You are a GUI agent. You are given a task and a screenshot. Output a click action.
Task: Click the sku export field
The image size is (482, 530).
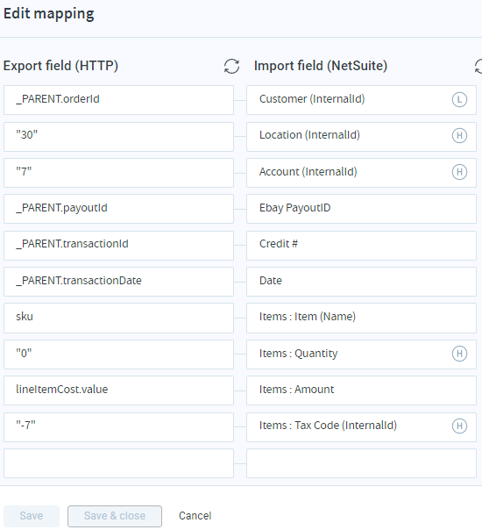(x=118, y=318)
